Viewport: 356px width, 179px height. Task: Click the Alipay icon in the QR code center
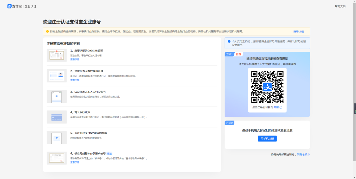[x=267, y=87]
